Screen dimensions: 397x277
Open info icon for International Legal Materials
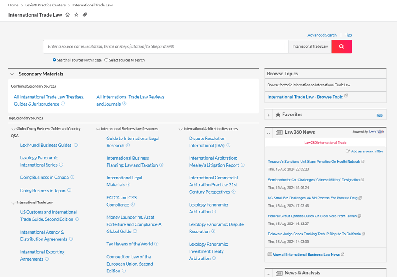click(129, 184)
